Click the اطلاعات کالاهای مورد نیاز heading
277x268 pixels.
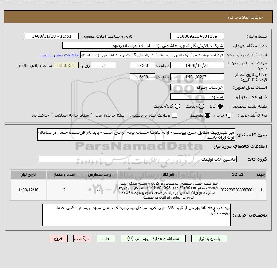click(240, 146)
